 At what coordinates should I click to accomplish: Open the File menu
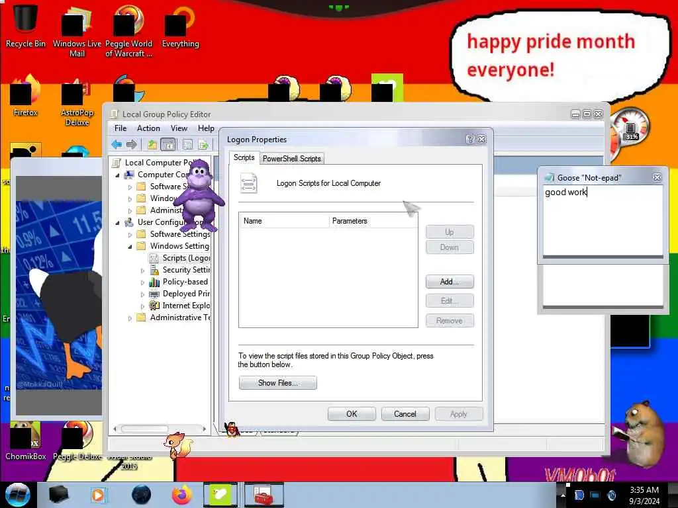click(x=121, y=128)
